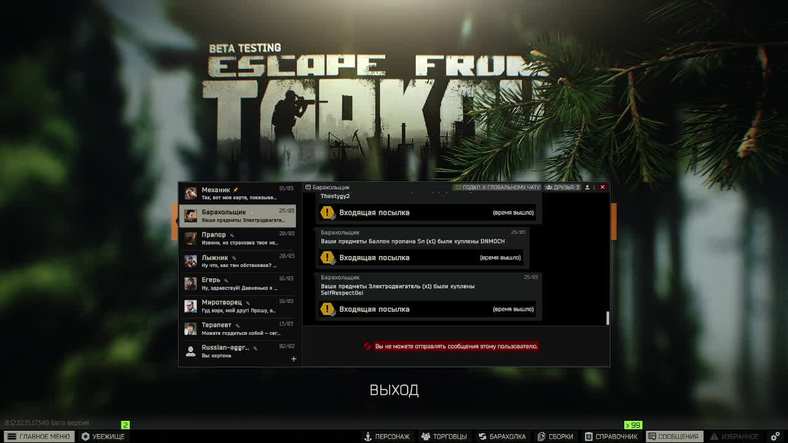
Task: Open parcel icon of Баллон пропана message
Action: click(x=328, y=258)
